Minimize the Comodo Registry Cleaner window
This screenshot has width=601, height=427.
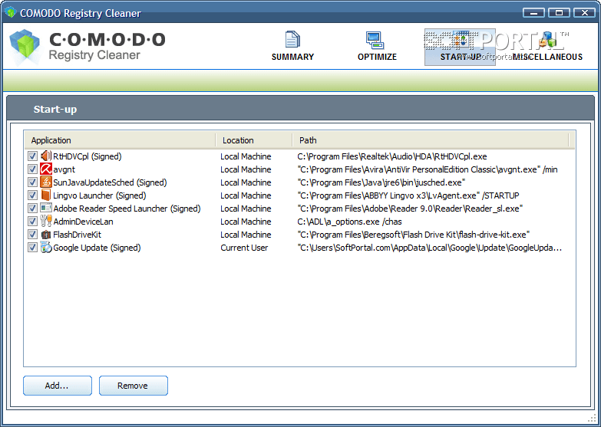tap(533, 12)
